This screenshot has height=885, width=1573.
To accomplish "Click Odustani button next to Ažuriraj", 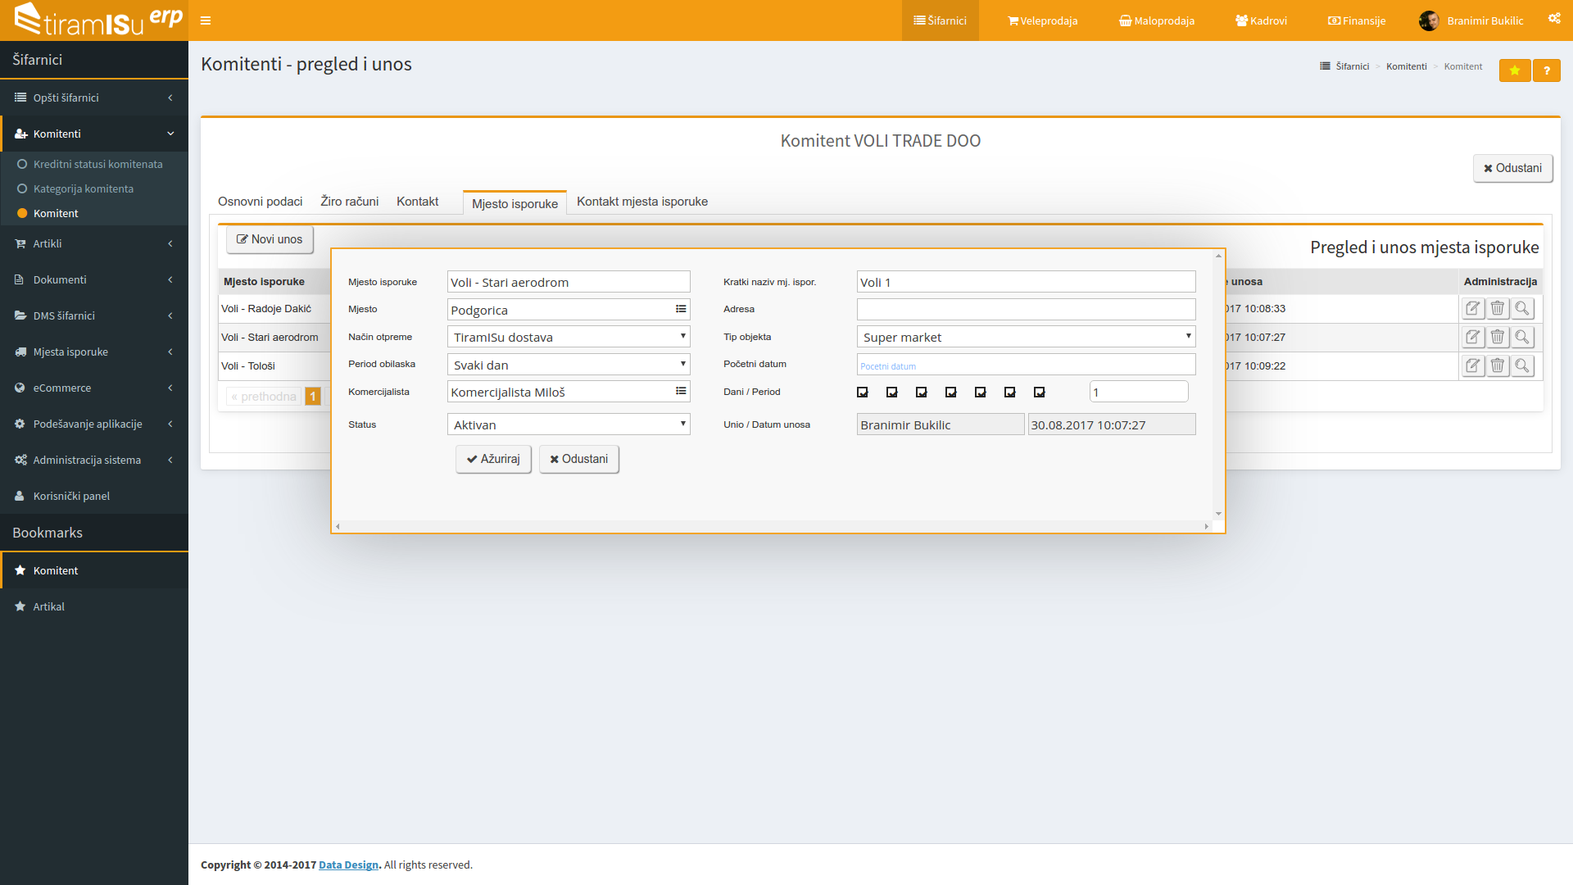I will point(578,459).
